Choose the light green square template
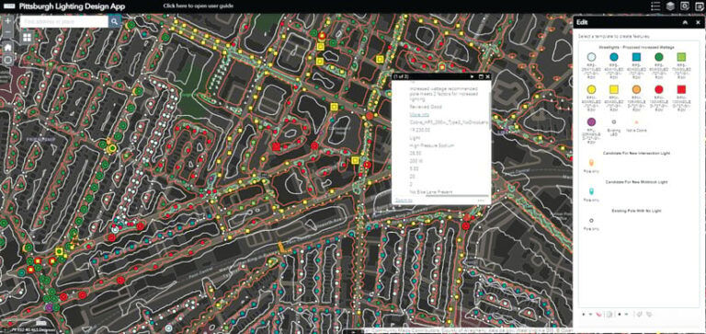 tap(682, 57)
